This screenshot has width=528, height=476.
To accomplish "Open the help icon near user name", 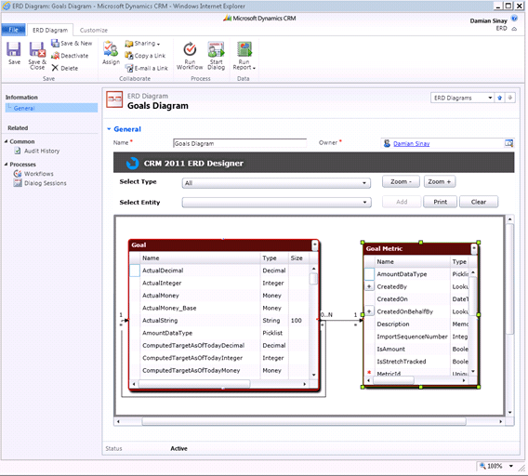I will click(514, 19).
